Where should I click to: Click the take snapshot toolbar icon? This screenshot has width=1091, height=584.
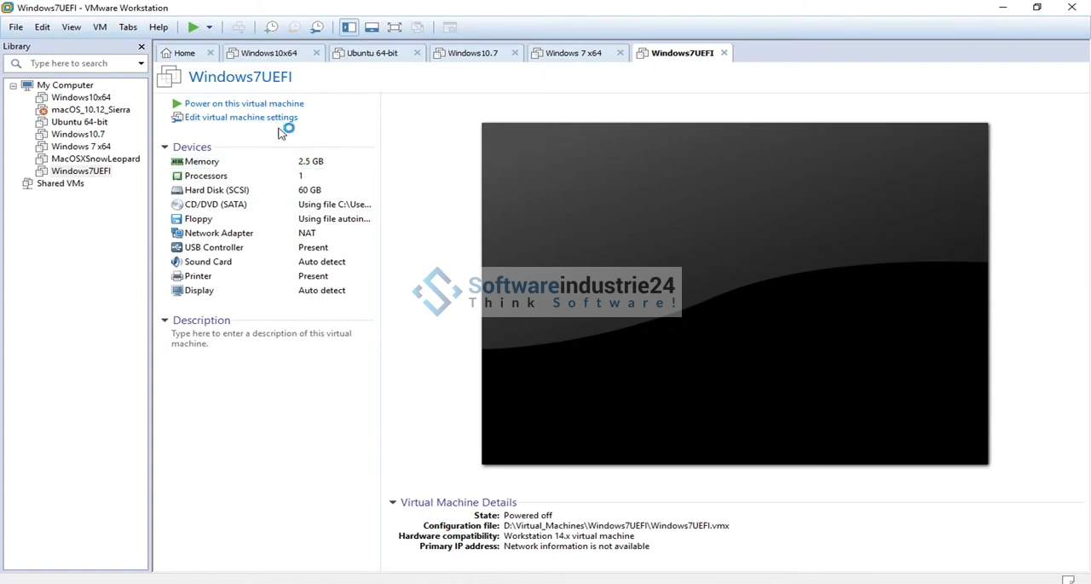(x=271, y=27)
